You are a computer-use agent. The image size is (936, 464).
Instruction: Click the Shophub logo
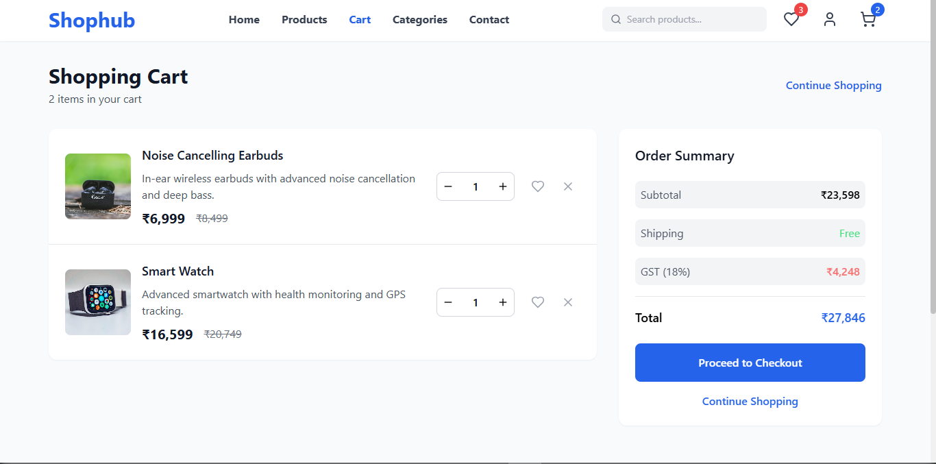[x=92, y=21]
